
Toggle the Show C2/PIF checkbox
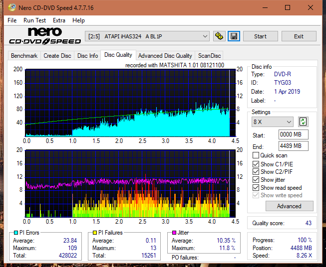pos(256,172)
